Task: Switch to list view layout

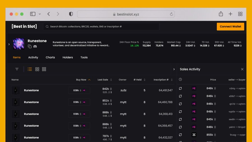Action: click(30, 69)
